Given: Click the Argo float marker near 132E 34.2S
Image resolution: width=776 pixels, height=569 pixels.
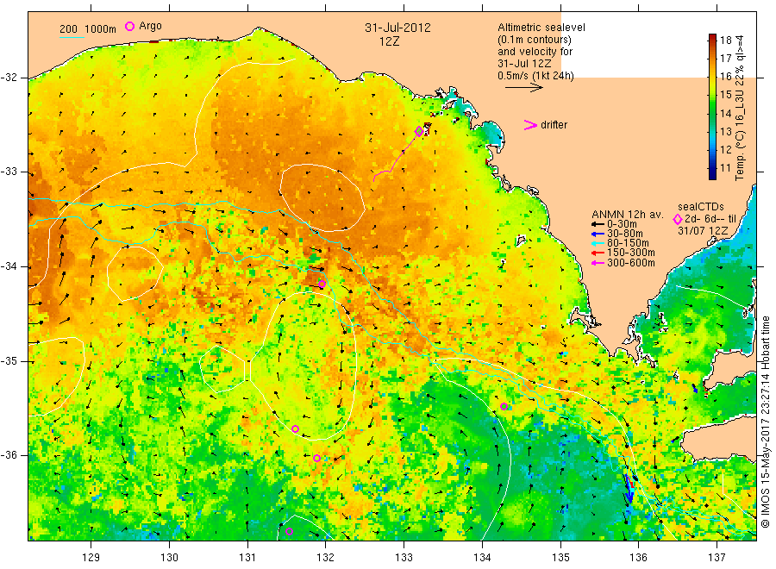Looking at the screenshot, I should coord(322,284).
